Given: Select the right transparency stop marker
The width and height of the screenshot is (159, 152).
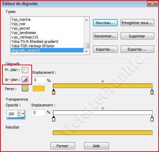Looking at the screenshot, I should (152, 118).
